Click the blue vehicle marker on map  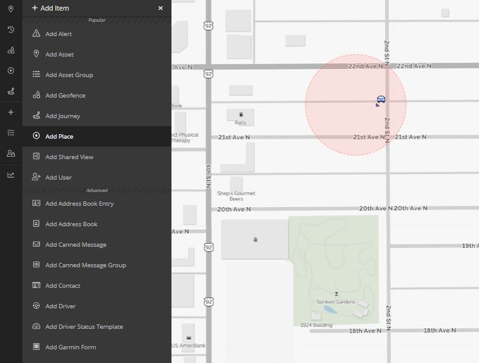click(381, 99)
